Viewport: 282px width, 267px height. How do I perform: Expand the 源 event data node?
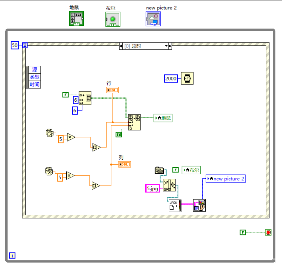pyautogui.click(x=34, y=69)
